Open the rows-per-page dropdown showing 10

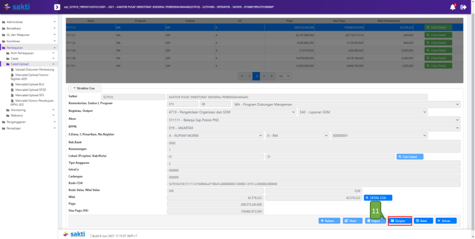point(284,76)
